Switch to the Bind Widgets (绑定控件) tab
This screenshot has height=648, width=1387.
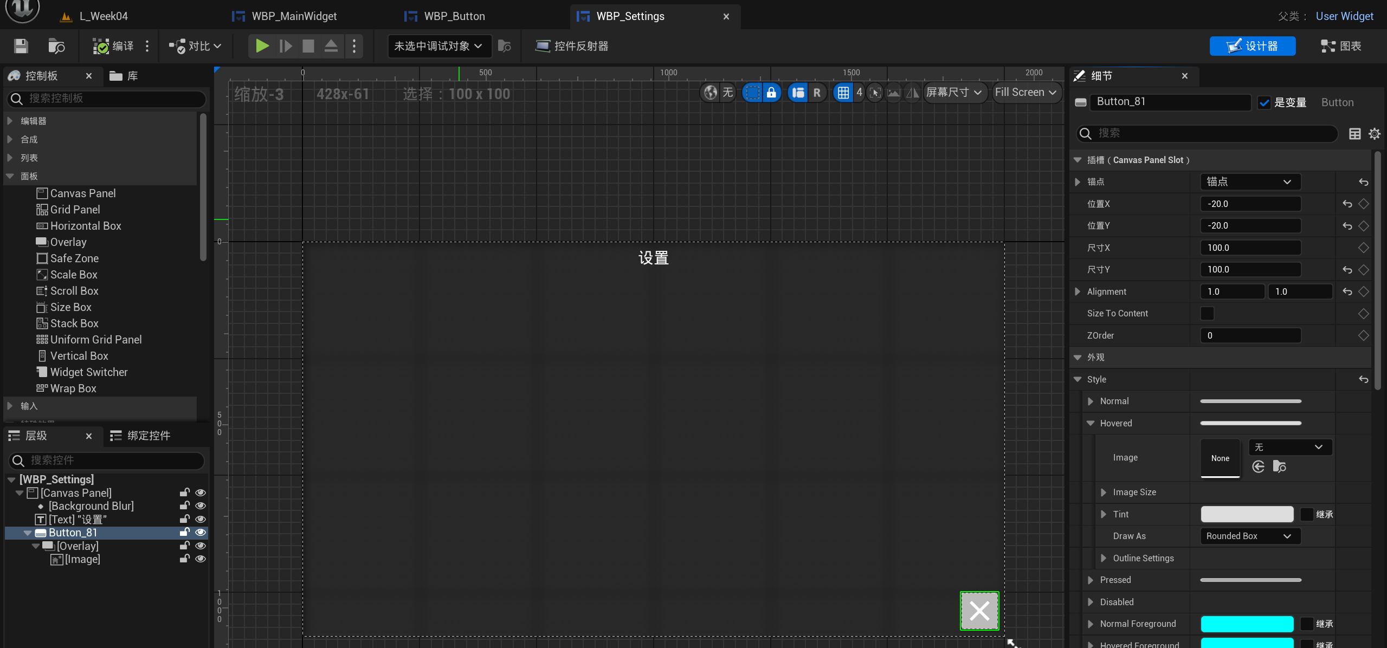point(140,436)
